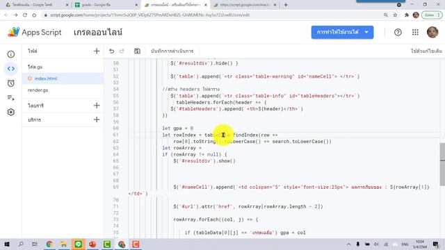445x250 pixels.
Task: Click the ENG language indicator
Action: [405, 244]
